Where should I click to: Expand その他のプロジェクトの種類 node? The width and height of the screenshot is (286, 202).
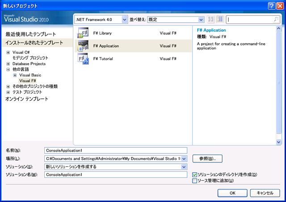click(x=8, y=86)
